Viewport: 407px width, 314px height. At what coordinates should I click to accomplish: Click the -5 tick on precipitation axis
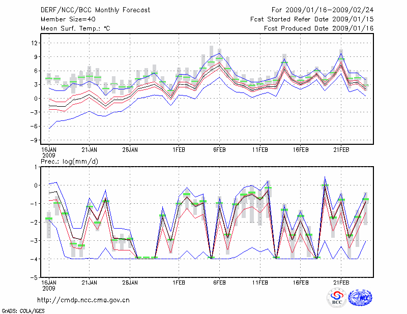click(35, 278)
